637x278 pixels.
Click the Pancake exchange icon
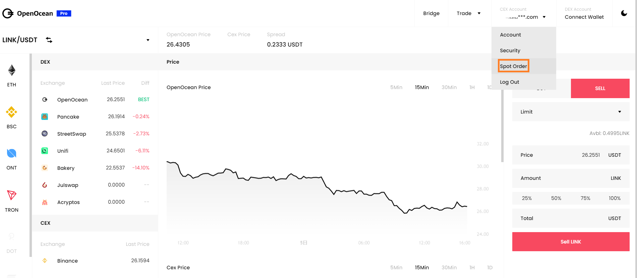point(45,117)
